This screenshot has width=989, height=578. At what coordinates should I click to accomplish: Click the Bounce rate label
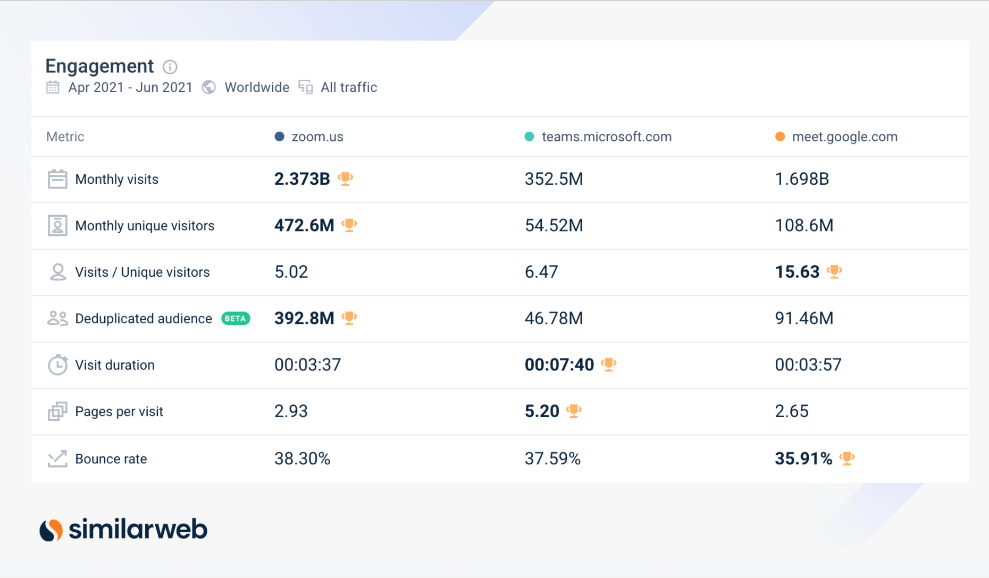point(111,459)
